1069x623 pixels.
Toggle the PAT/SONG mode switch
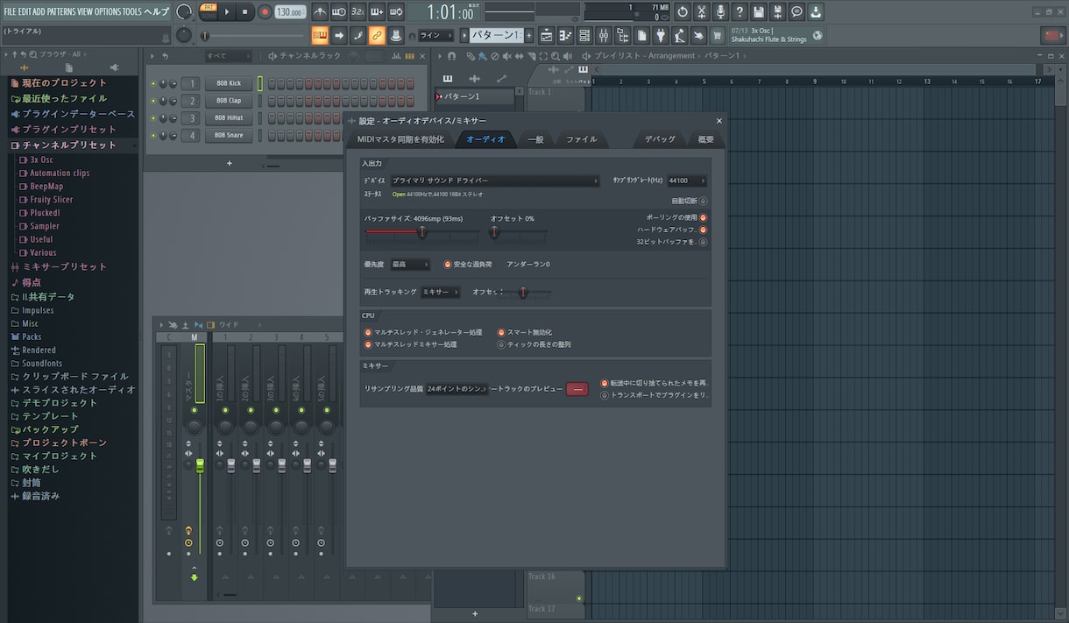click(x=209, y=11)
